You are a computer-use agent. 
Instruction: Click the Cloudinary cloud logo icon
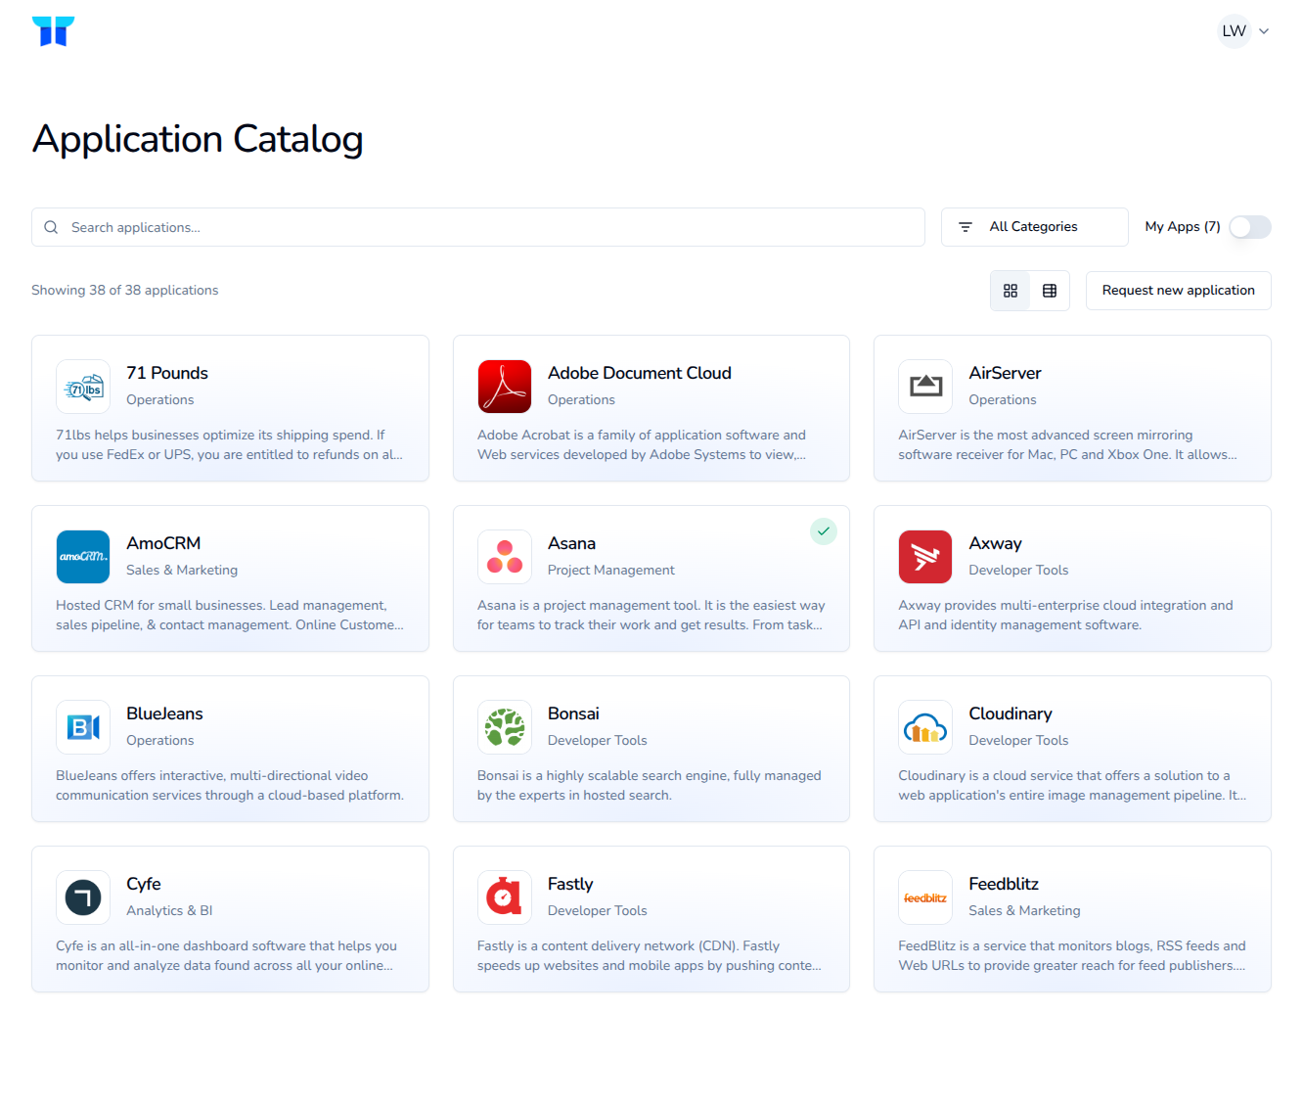pyautogui.click(x=925, y=727)
